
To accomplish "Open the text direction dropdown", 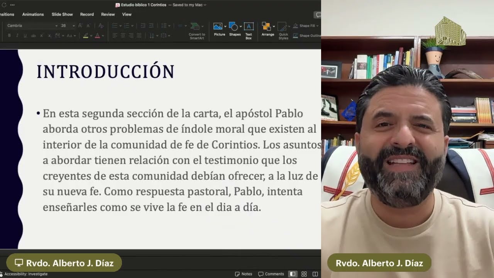I will pos(153,36).
